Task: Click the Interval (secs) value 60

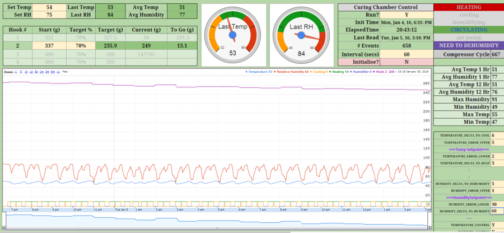Action: point(406,54)
